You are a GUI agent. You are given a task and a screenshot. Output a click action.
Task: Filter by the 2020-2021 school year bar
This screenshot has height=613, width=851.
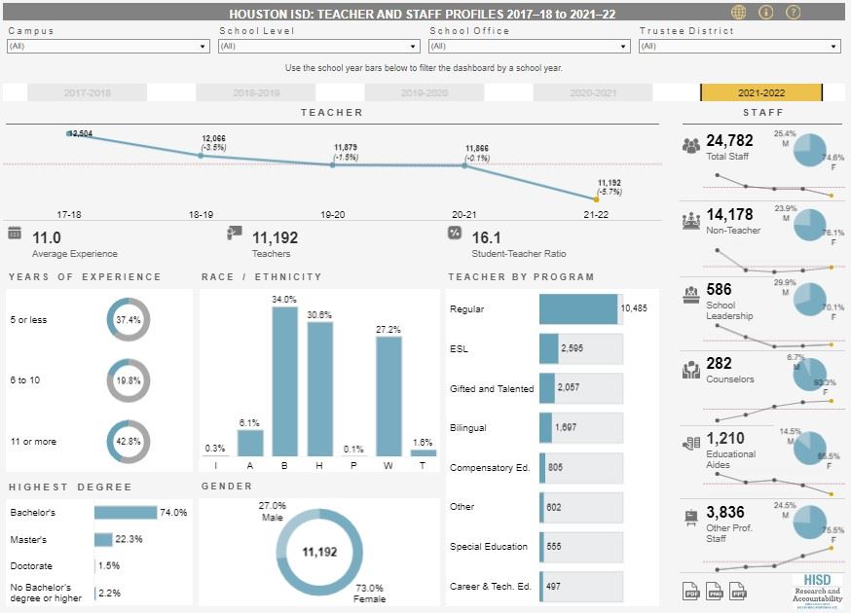[x=593, y=92]
